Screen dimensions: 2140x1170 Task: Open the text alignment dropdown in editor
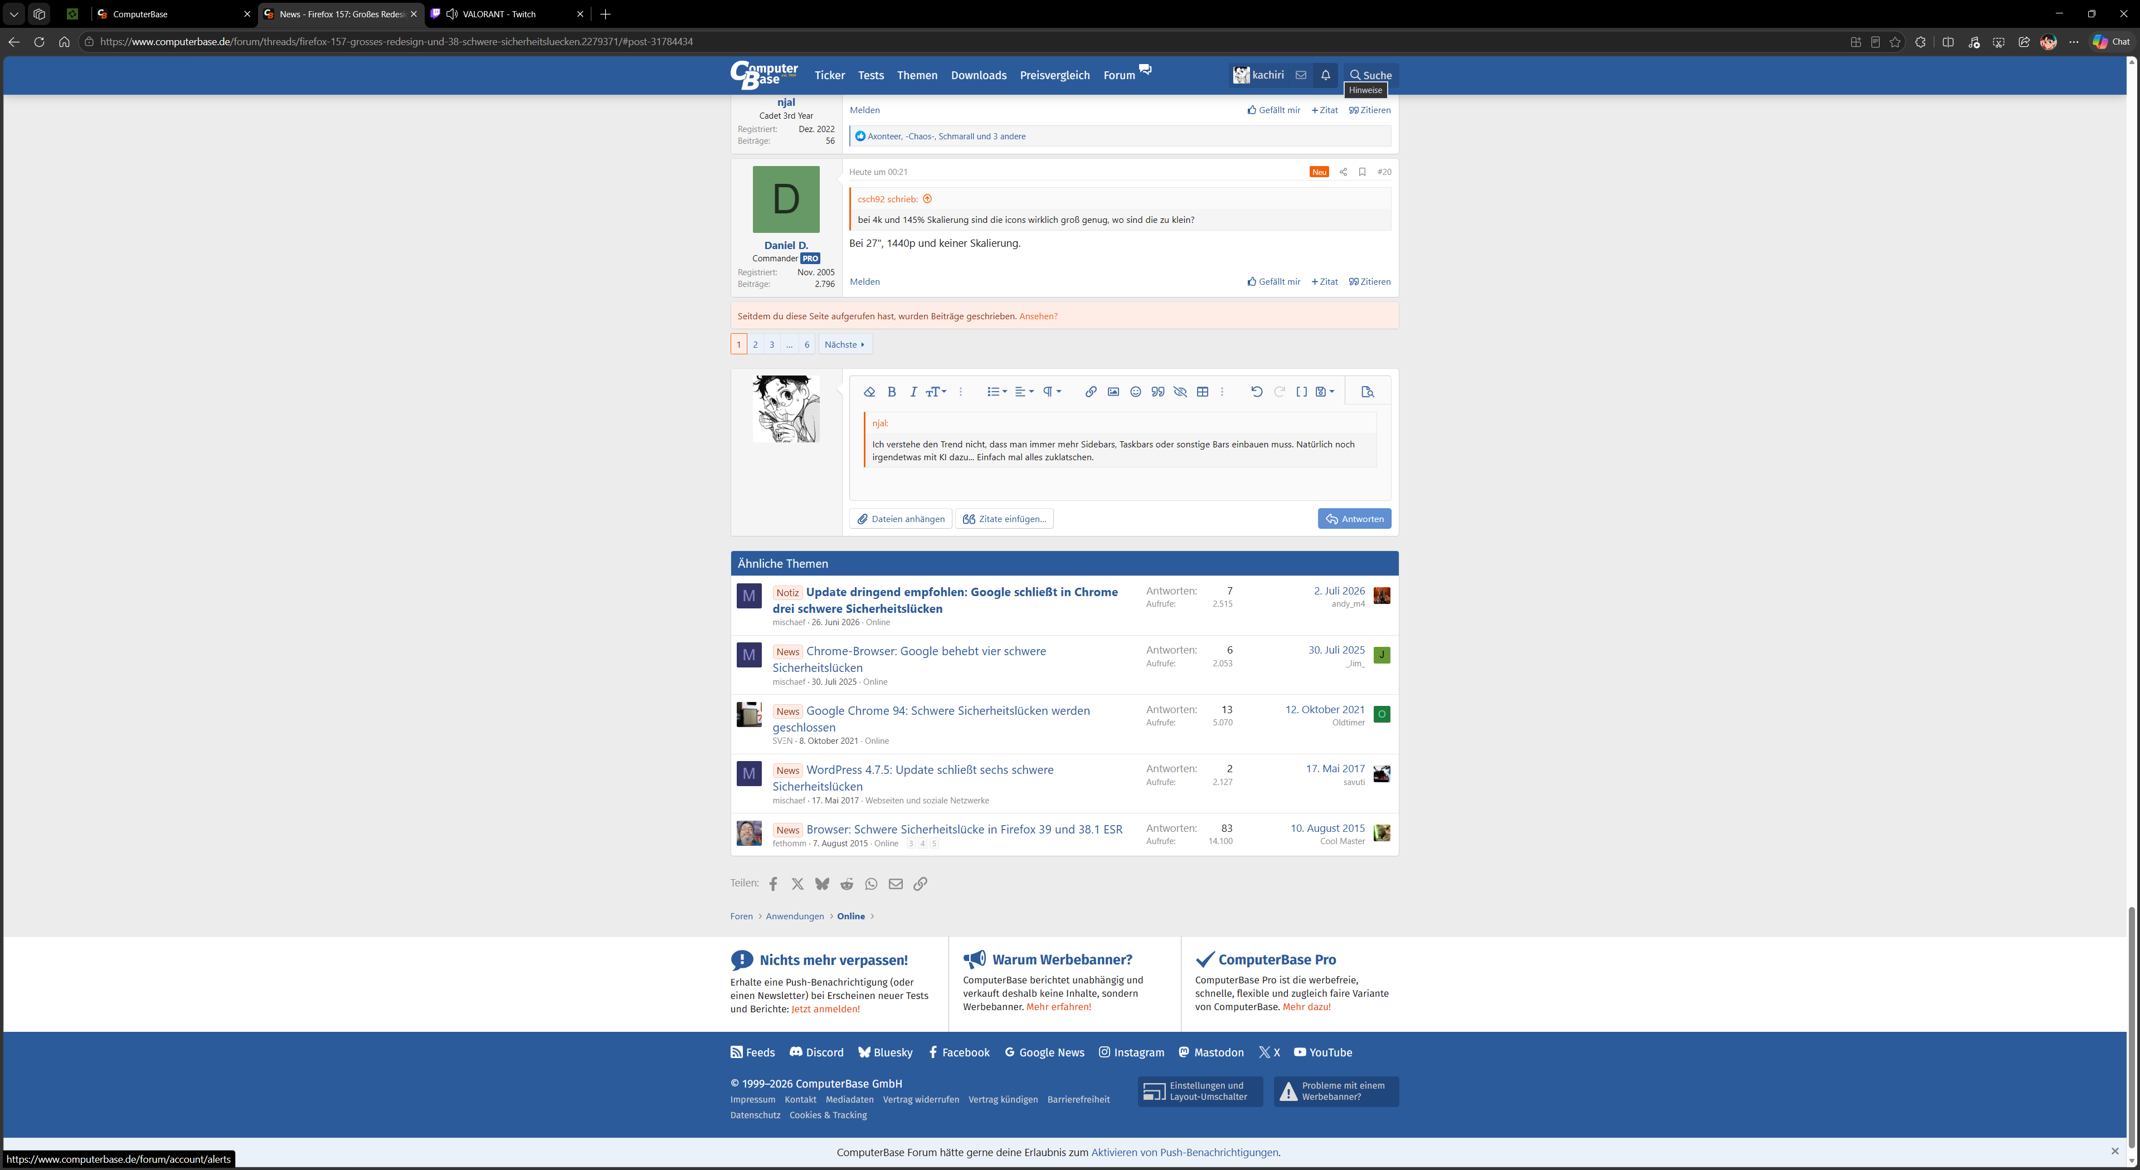(x=1024, y=392)
